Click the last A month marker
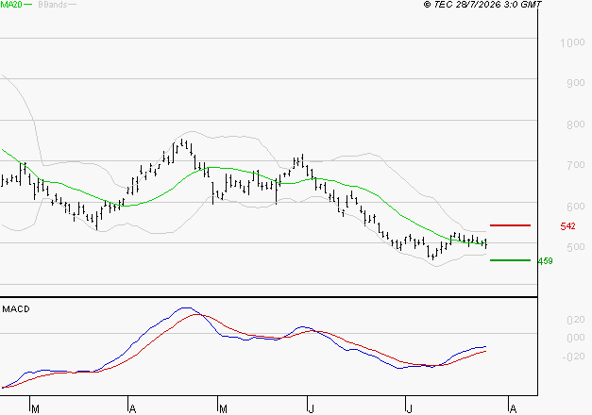 coord(513,409)
